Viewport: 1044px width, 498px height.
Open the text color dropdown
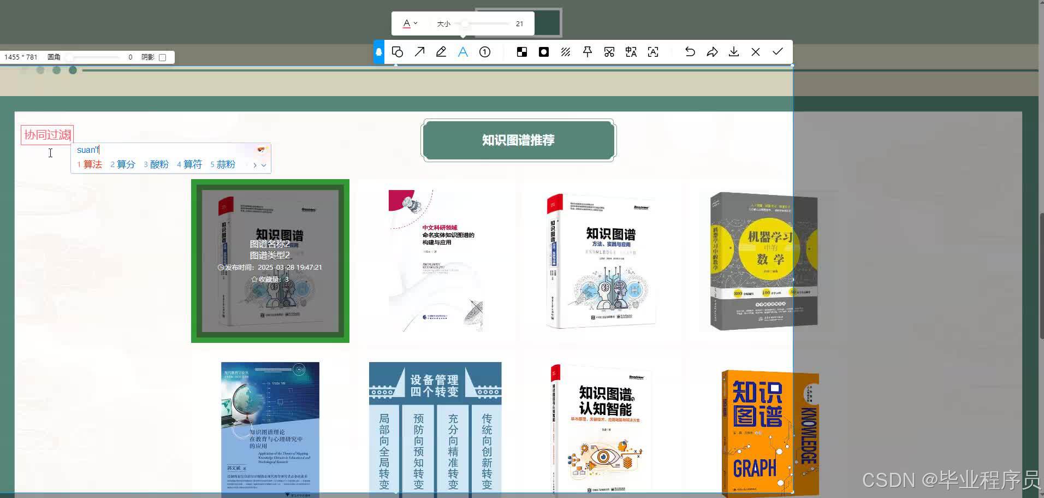(410, 23)
